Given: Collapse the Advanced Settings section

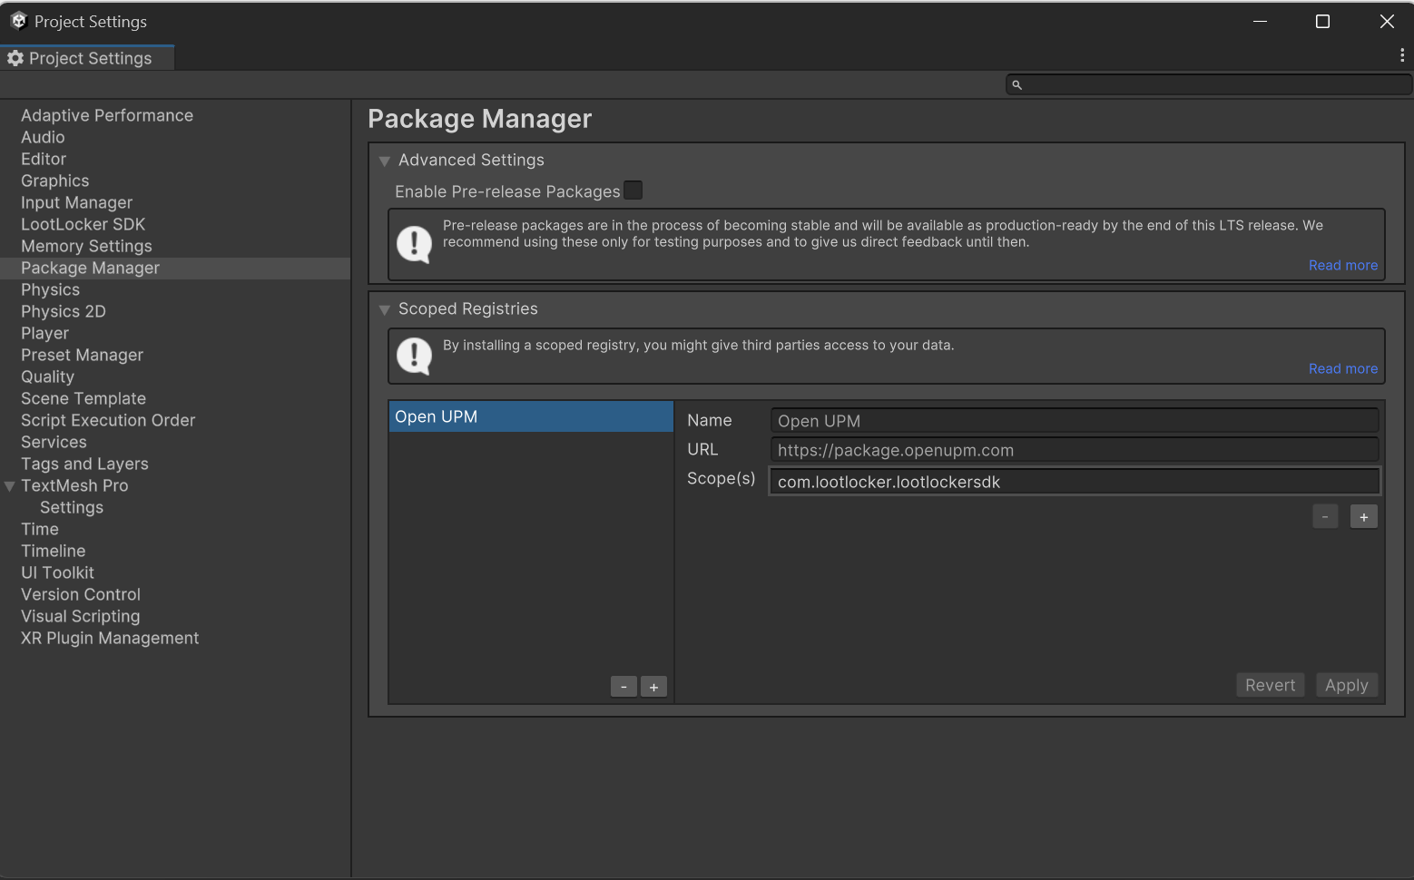Looking at the screenshot, I should [x=385, y=161].
